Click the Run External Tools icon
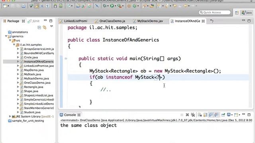The width and height of the screenshot is (255, 143). point(120,6)
